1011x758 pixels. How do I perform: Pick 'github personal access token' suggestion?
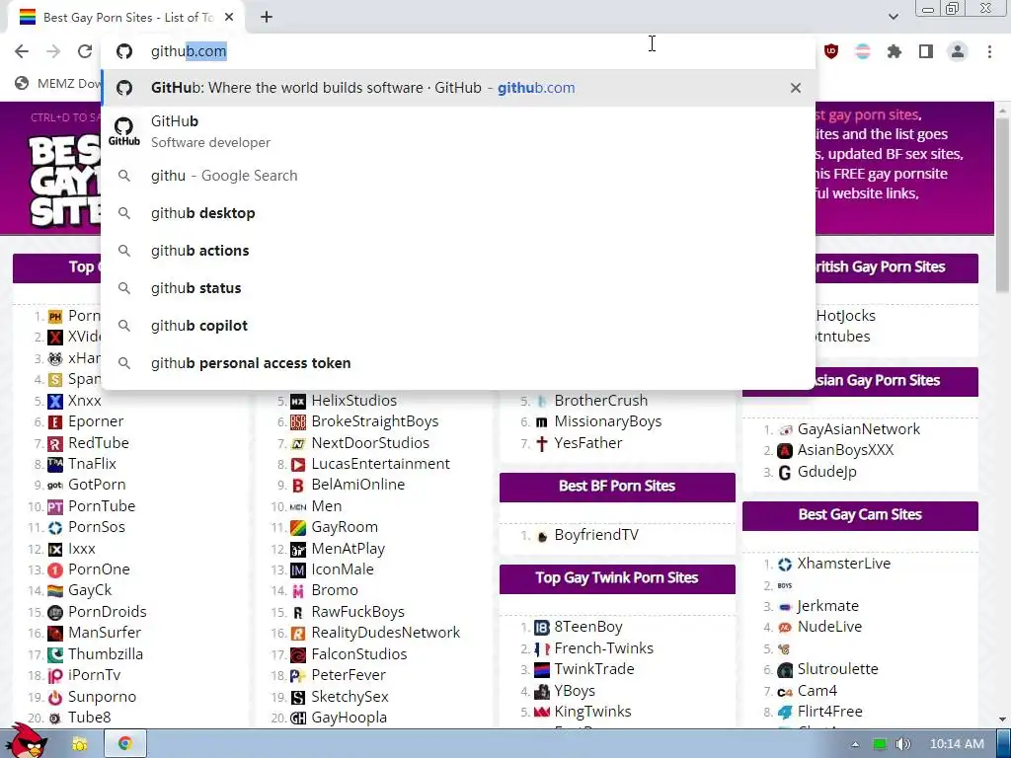click(458, 363)
